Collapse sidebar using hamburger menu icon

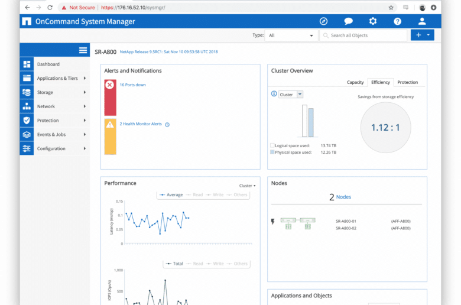coord(83,50)
